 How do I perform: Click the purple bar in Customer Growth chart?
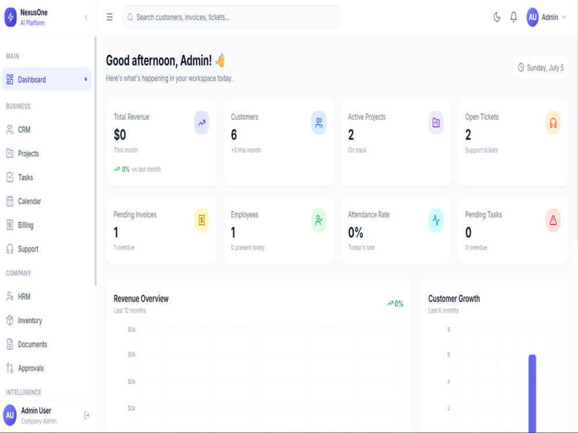coord(532,393)
